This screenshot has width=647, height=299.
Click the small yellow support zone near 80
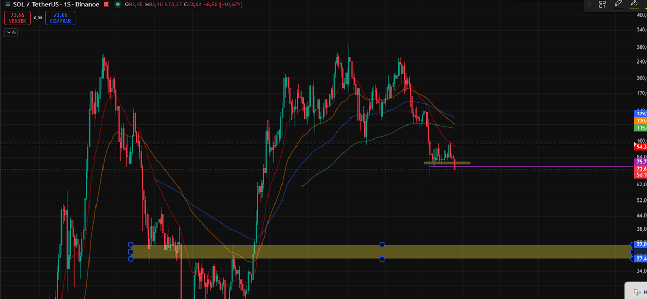coord(447,163)
